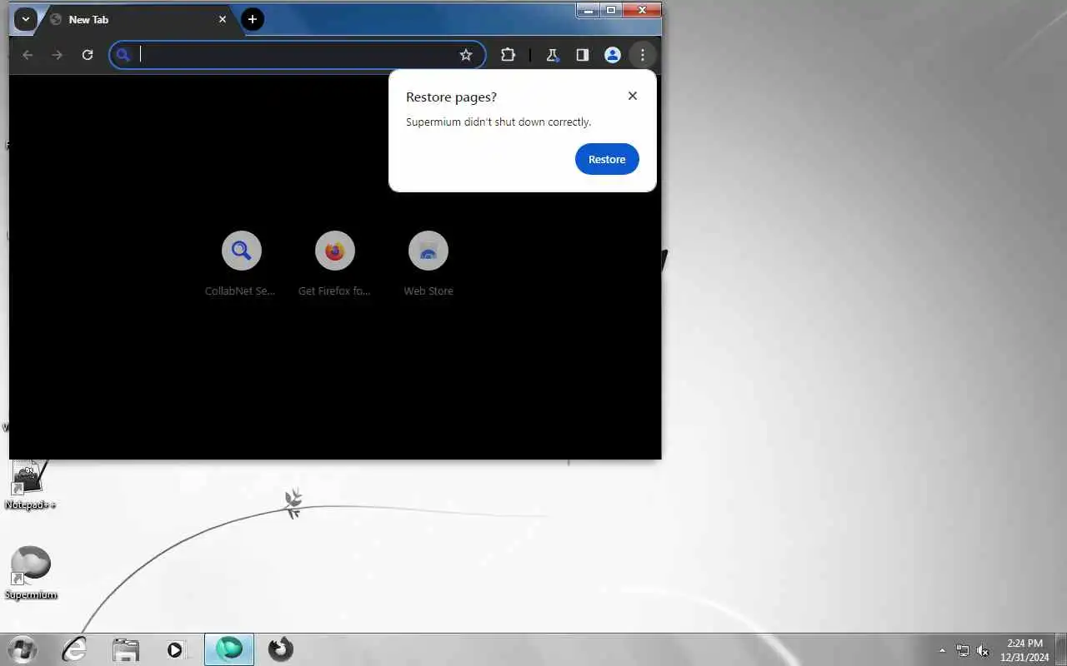The height and width of the screenshot is (666, 1067).
Task: Click Show desktop button in taskbar corner
Action: click(x=1061, y=649)
